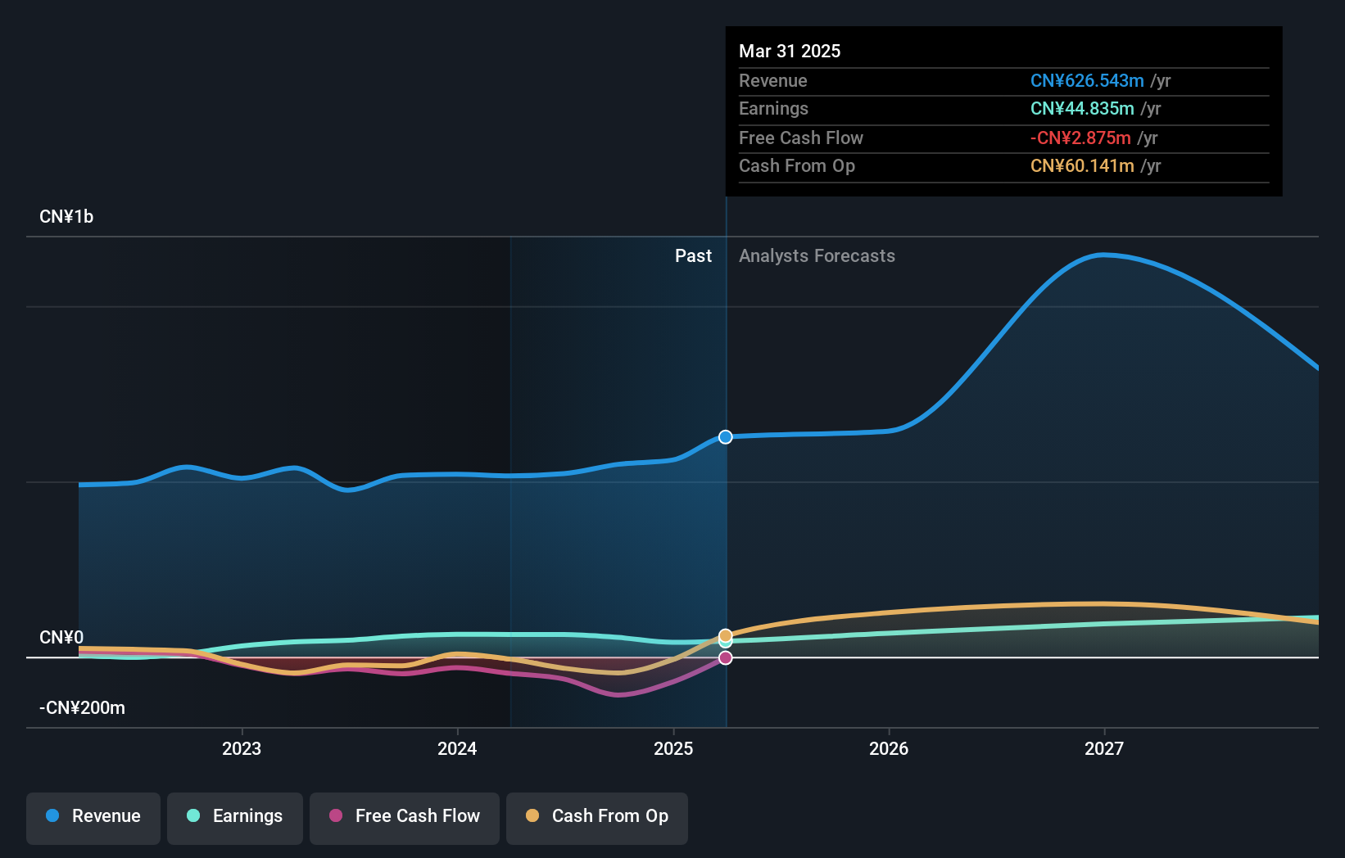Click the 2027 x-axis label
This screenshot has width=1345, height=858.
[x=1104, y=749]
